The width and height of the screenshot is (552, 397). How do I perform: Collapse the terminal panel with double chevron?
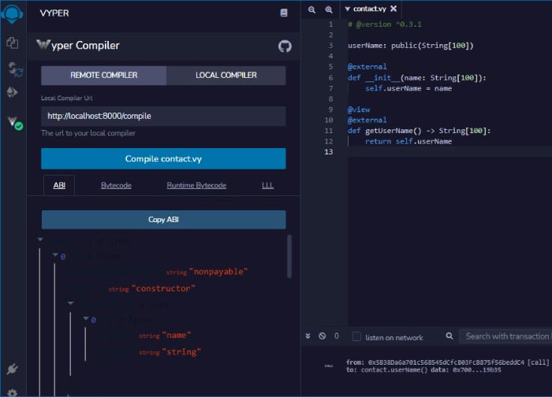point(308,336)
